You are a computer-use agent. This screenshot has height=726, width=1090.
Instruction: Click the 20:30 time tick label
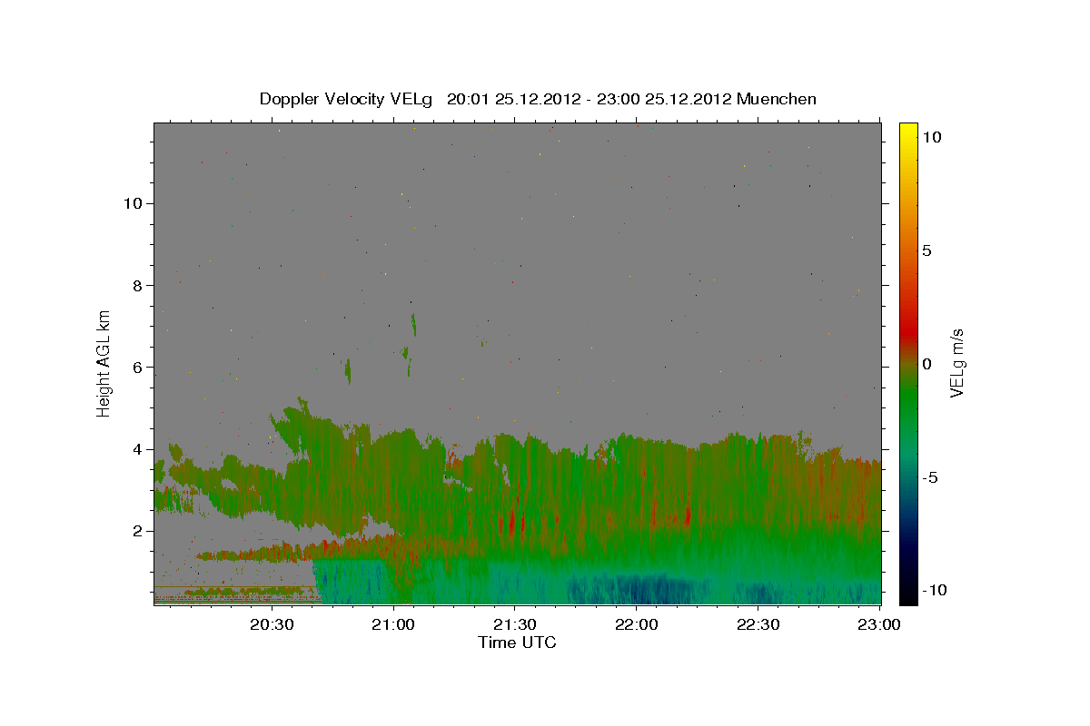pos(272,624)
